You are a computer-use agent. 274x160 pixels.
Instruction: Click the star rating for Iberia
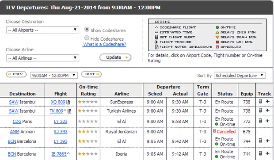click(88, 154)
